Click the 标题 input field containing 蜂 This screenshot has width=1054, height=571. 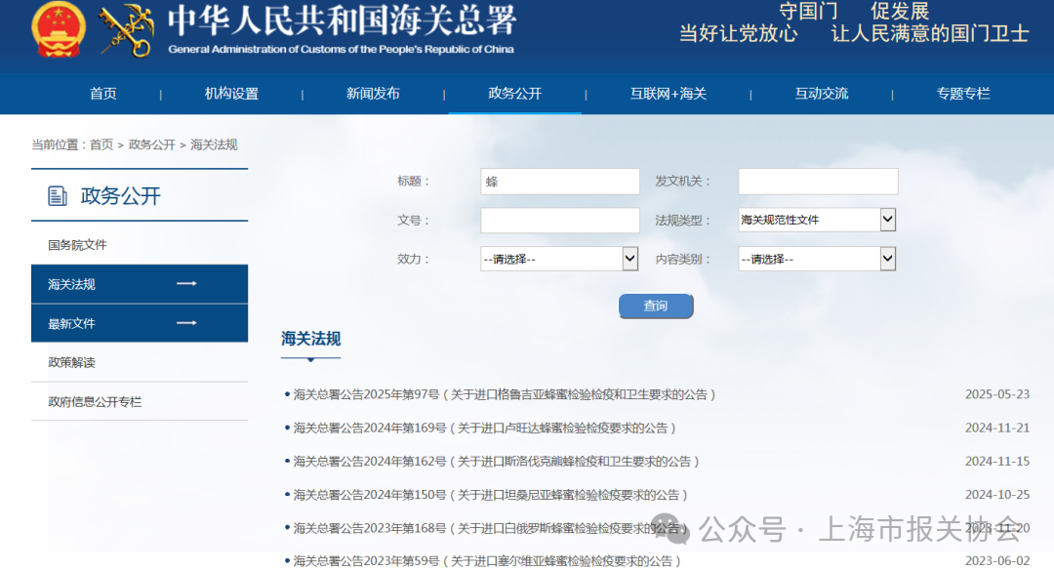click(x=559, y=182)
